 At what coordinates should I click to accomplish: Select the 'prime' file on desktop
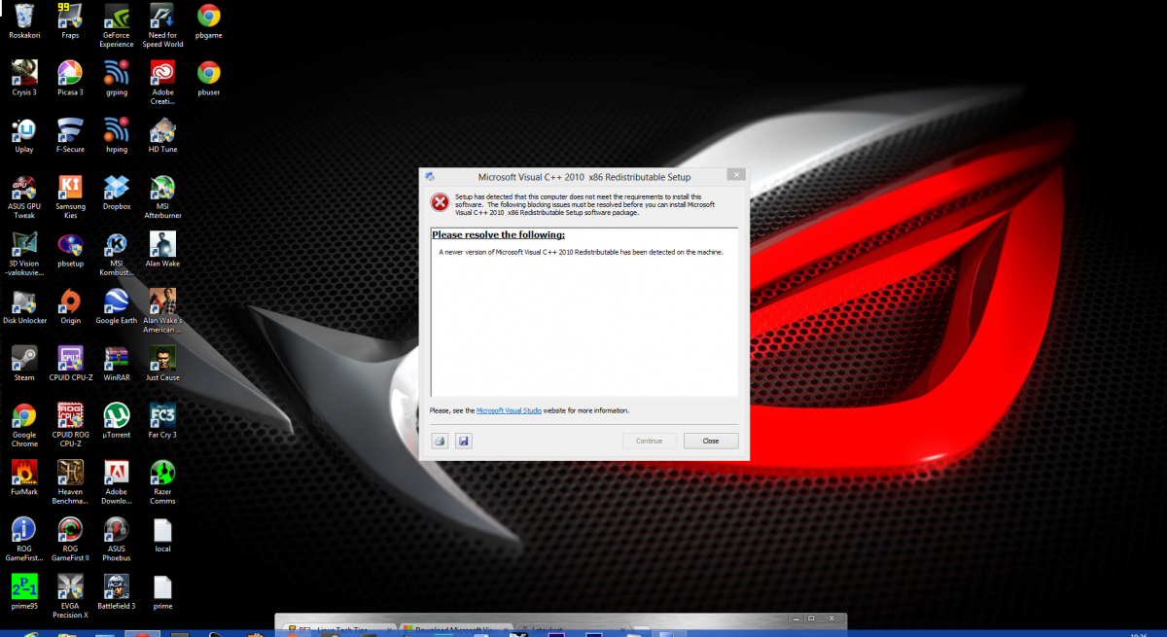point(162,593)
